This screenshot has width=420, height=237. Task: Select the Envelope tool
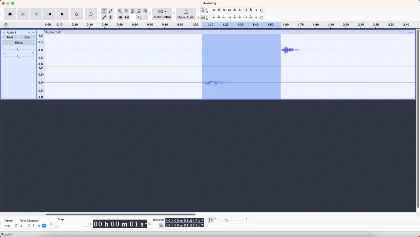point(111,11)
